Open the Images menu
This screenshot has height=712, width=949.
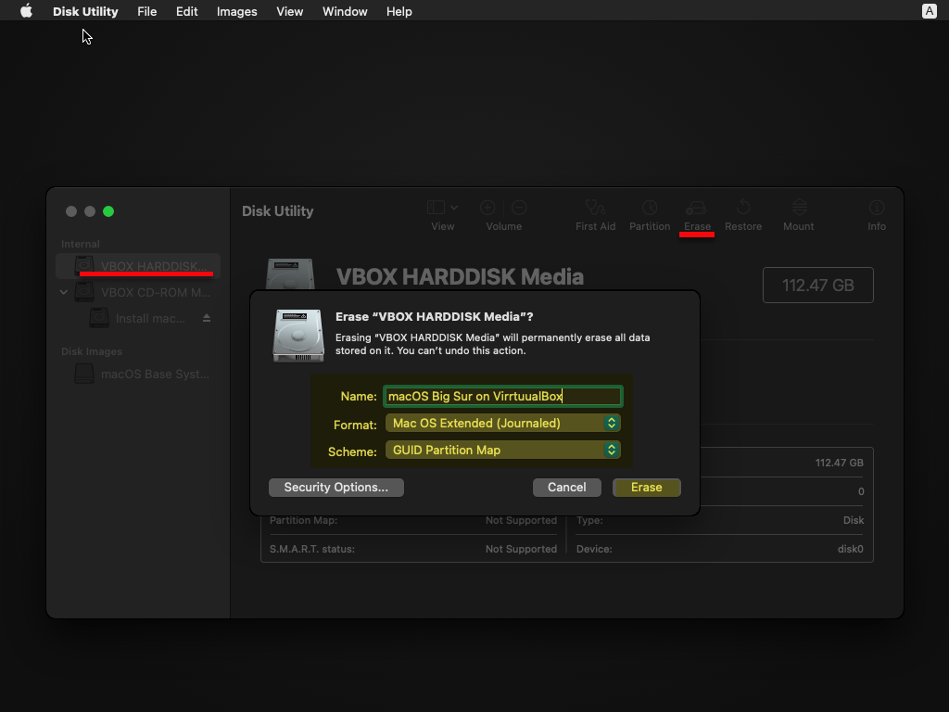[236, 11]
